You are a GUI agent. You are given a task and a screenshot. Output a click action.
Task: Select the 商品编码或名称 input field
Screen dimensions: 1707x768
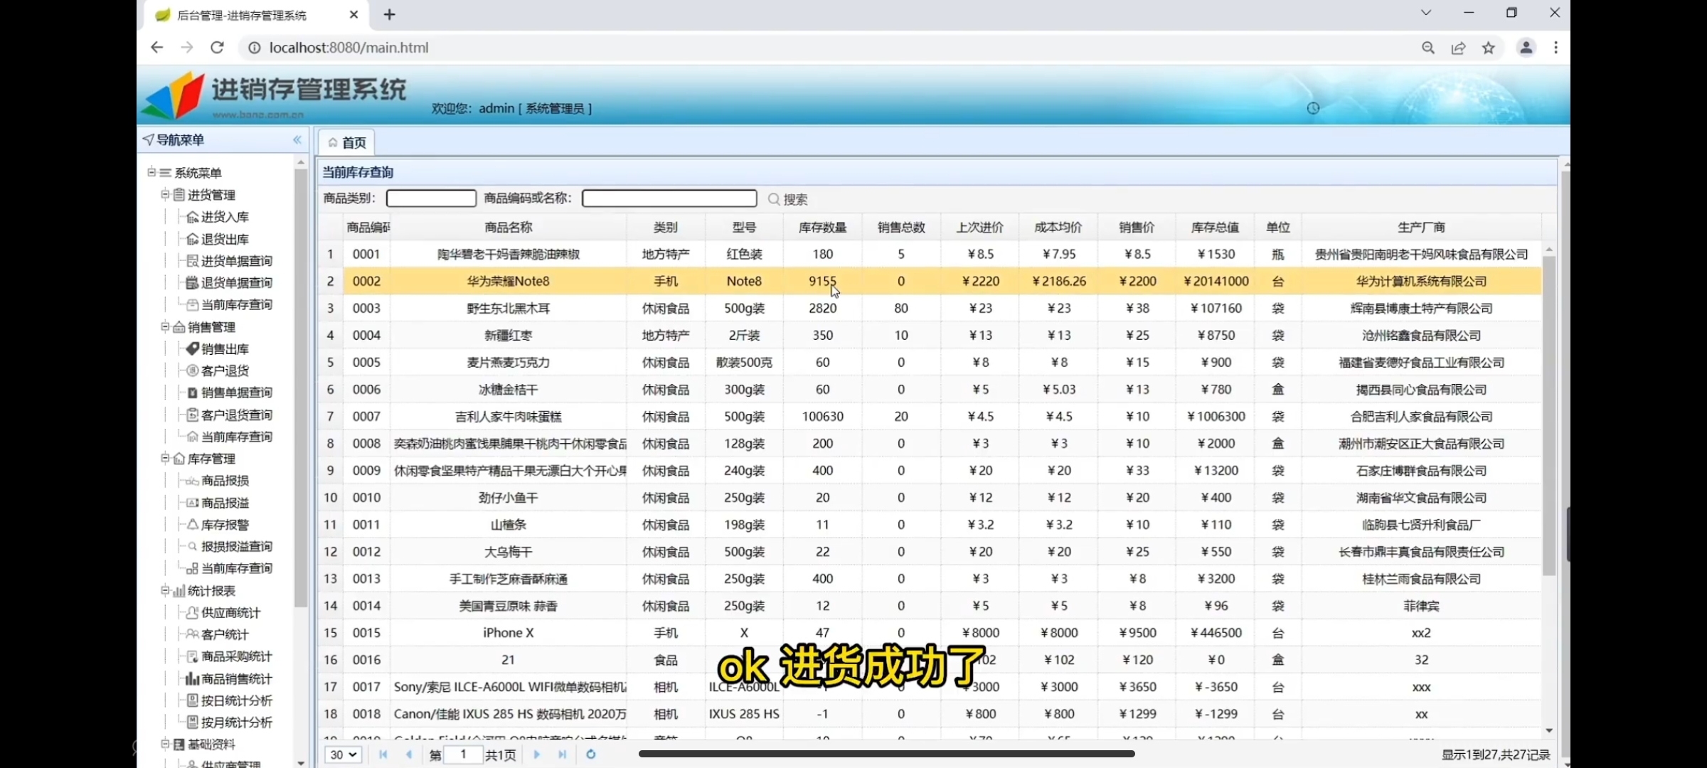coord(669,198)
